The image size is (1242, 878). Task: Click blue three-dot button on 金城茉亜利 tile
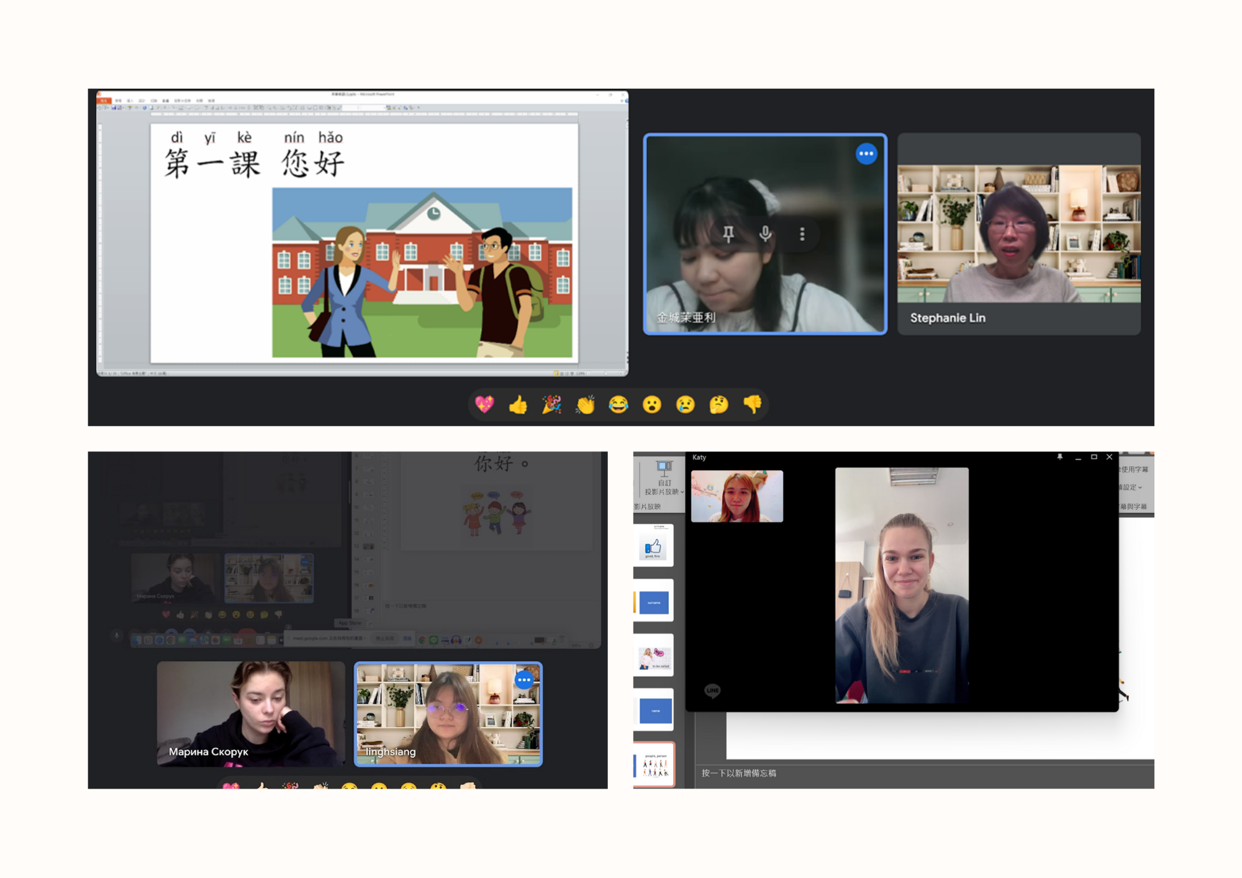pos(866,153)
